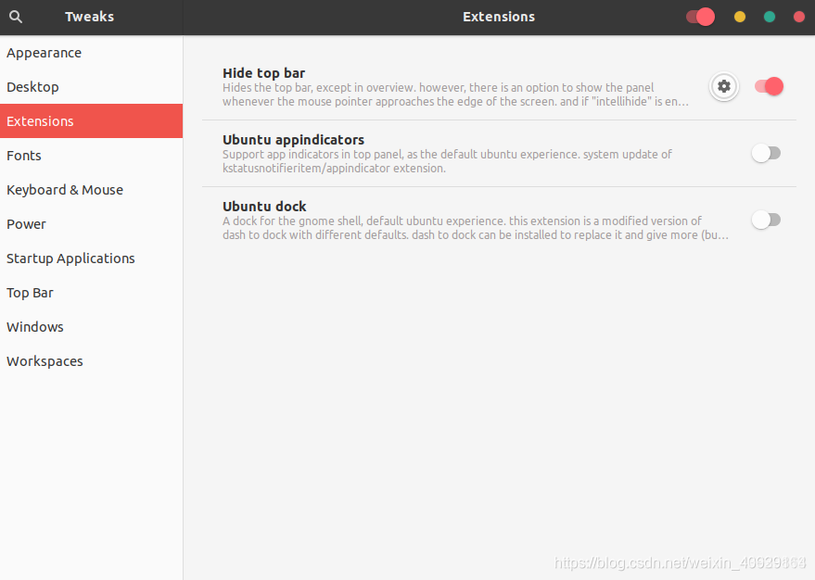
Task: Switch to Keyboard & Mouse settings
Action: (92, 190)
